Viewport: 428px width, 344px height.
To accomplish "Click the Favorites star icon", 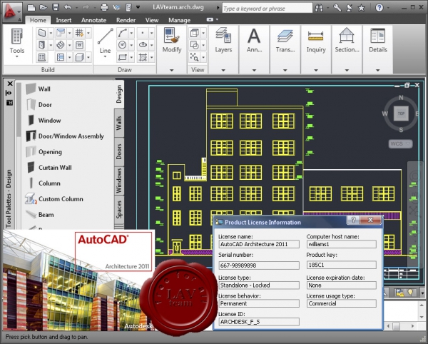I will click(x=362, y=8).
